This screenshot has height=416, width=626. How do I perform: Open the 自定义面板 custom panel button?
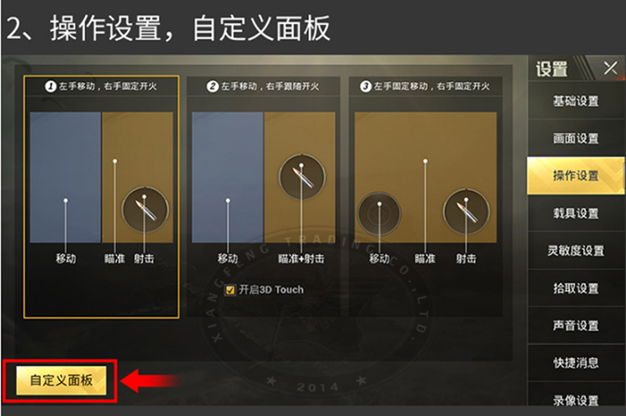[61, 380]
